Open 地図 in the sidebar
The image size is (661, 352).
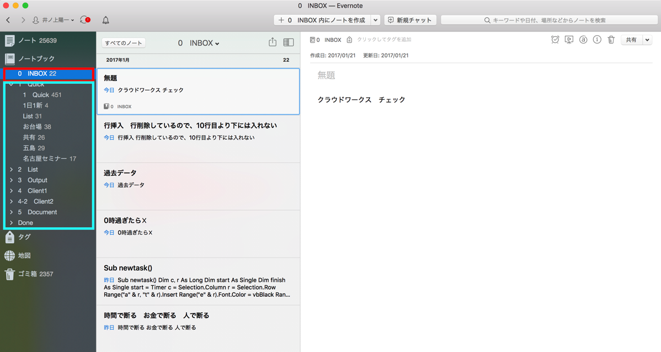tap(18, 255)
